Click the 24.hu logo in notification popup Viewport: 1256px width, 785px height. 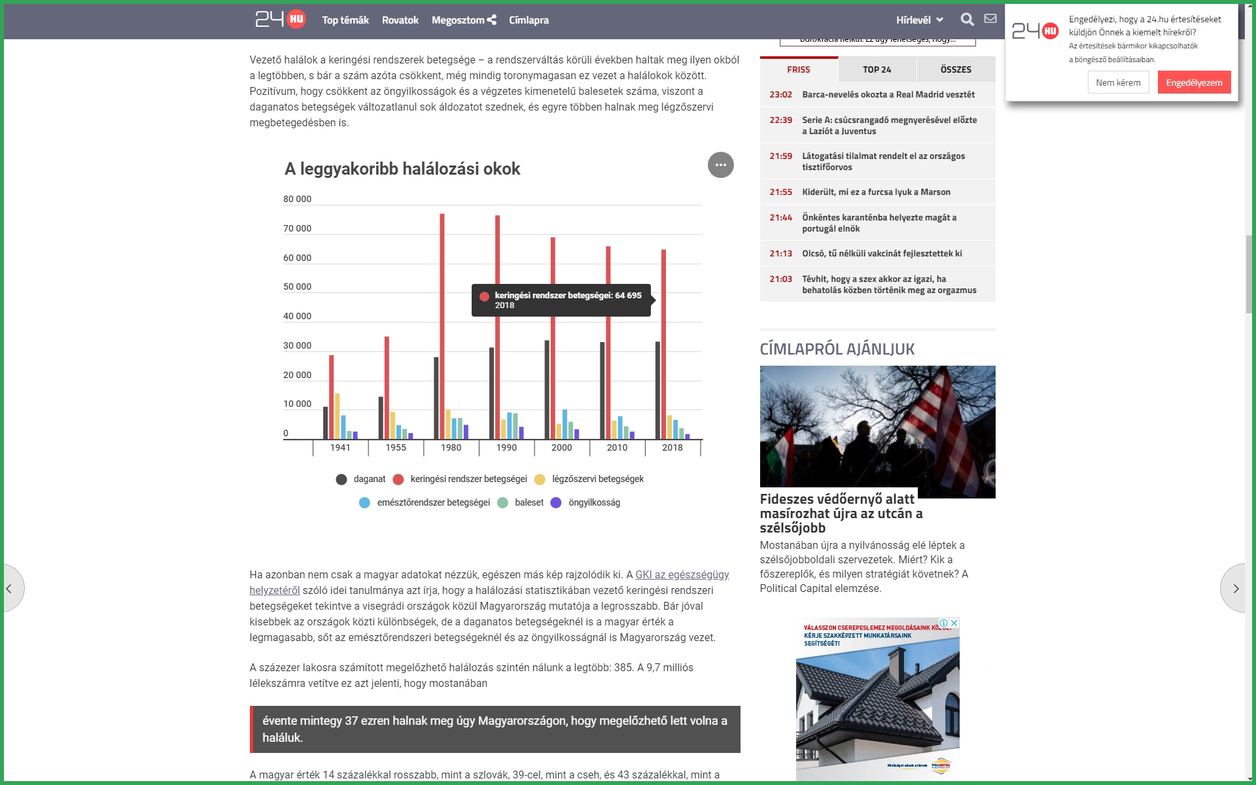[x=1035, y=31]
